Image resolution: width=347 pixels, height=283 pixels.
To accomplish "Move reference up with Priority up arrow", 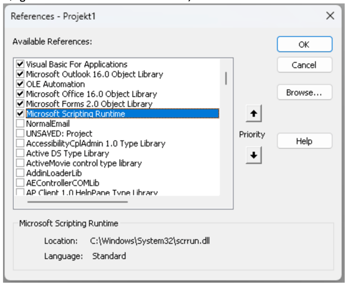I will [x=252, y=113].
